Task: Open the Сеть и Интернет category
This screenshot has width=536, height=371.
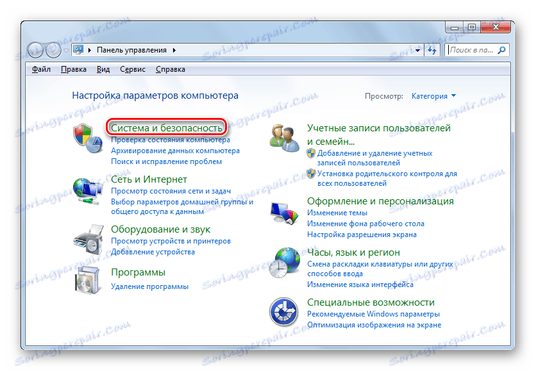Action: [149, 179]
